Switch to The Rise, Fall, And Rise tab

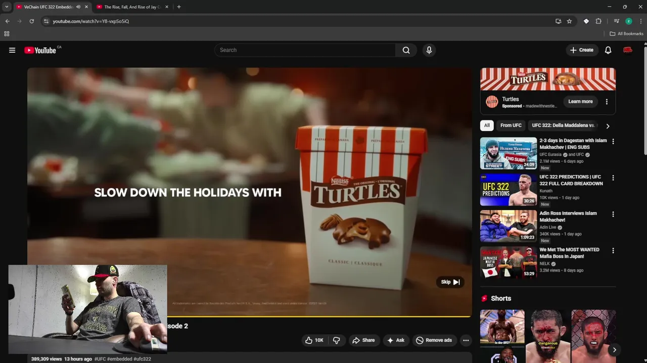tap(132, 7)
